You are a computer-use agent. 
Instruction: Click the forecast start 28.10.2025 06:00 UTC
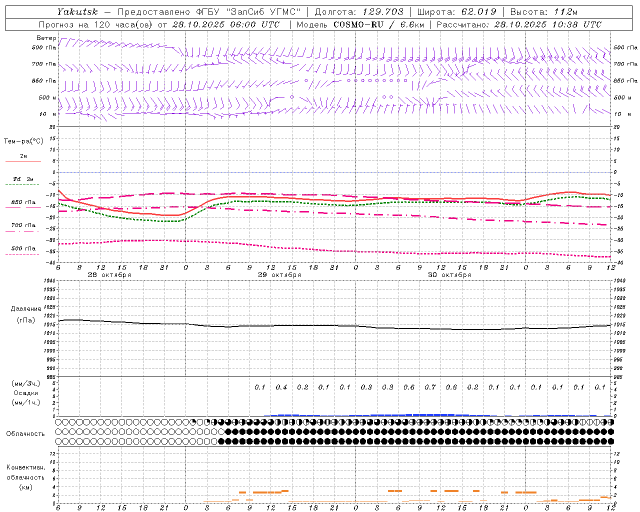[226, 24]
